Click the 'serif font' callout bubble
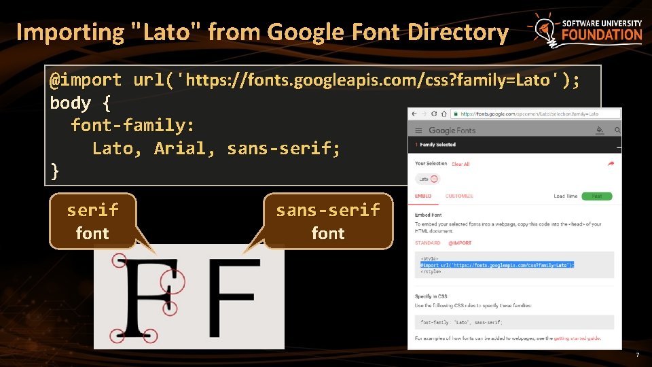Viewport: 652px width, 367px height. click(x=93, y=222)
